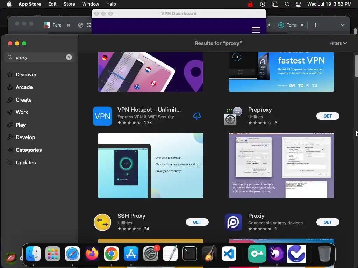Screen dimensions: 358x268
Task: View Preproxy settings screenshot
Action: 281,165
